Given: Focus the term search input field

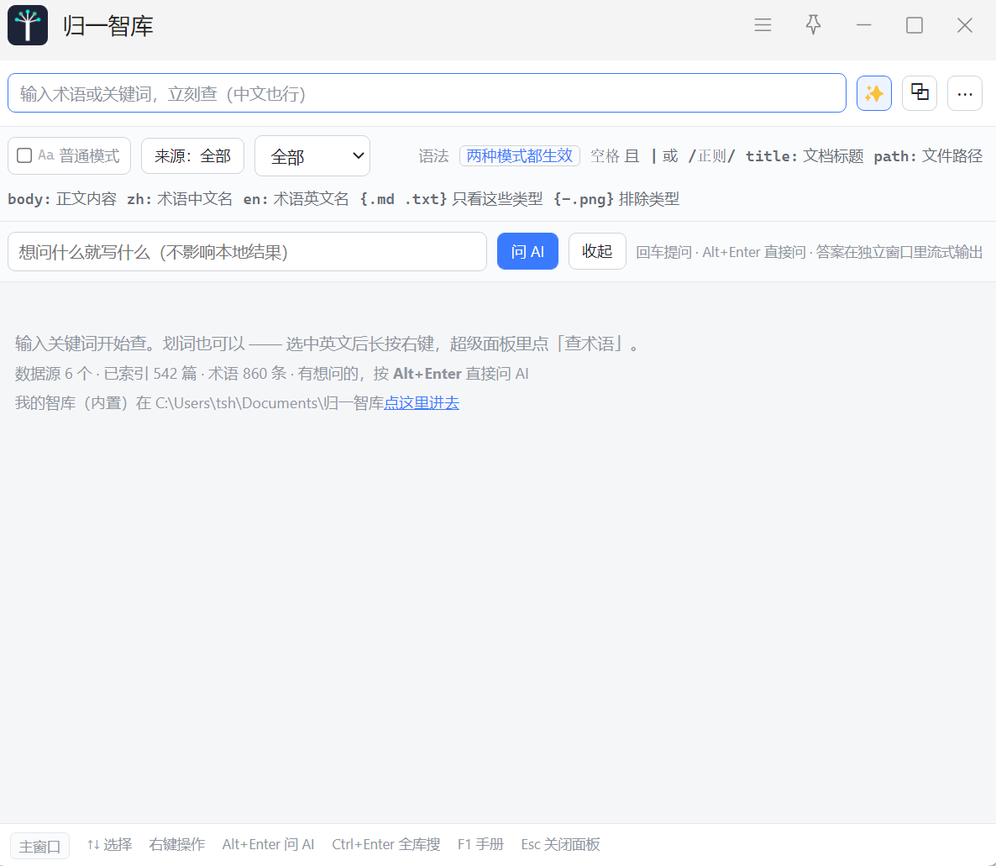Looking at the screenshot, I should 427,93.
